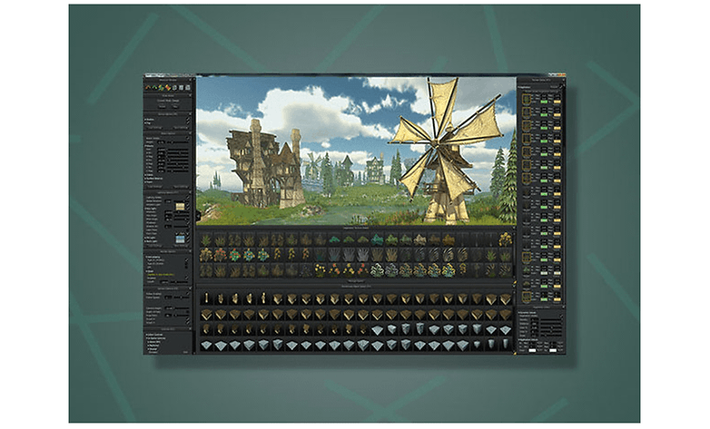Expand the Fog settings group

tap(149, 123)
